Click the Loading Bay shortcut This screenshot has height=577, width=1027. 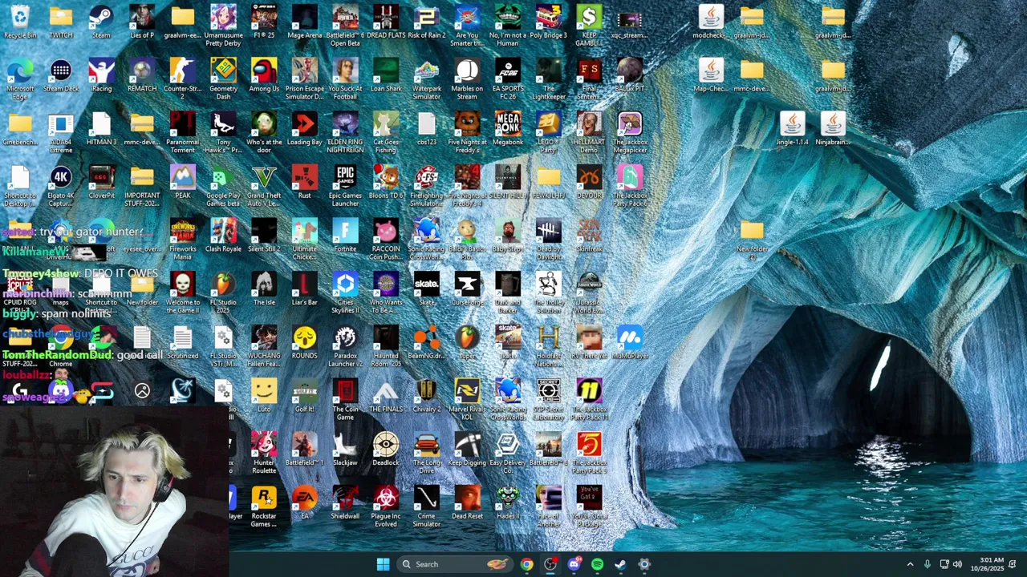click(305, 129)
